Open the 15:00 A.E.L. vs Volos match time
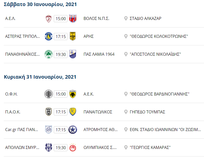This screenshot has height=158, width=204. click(61, 19)
